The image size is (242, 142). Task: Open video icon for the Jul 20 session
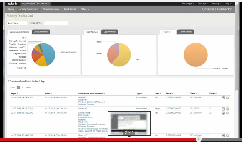point(223,98)
